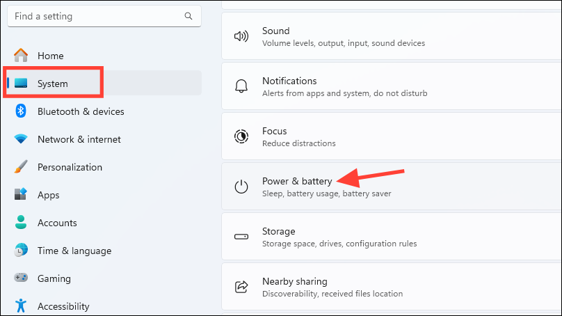Focus the Find a setting field
562x316 pixels.
(97, 16)
